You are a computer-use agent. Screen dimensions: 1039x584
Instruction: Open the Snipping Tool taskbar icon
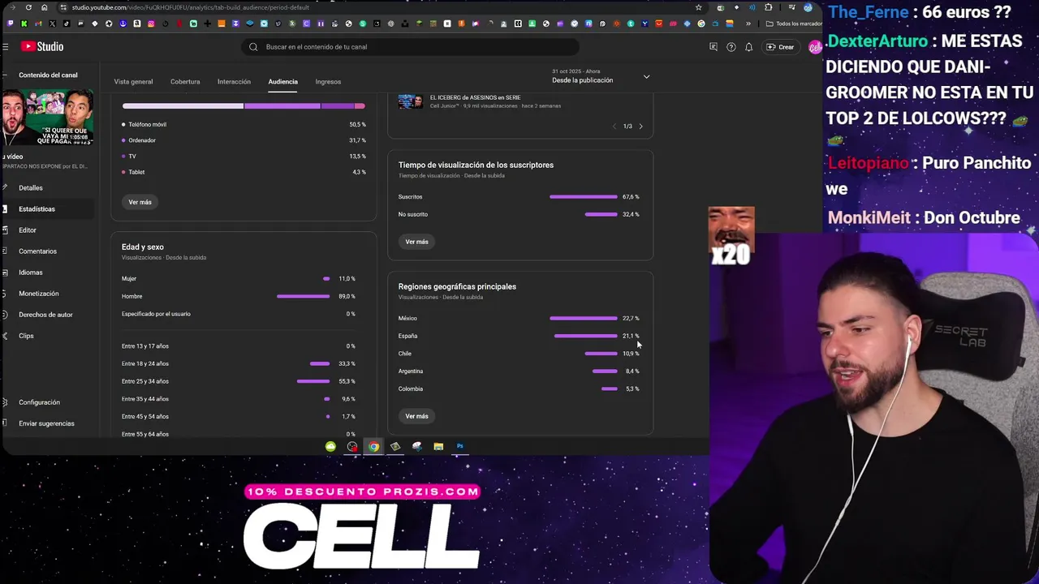(x=417, y=446)
